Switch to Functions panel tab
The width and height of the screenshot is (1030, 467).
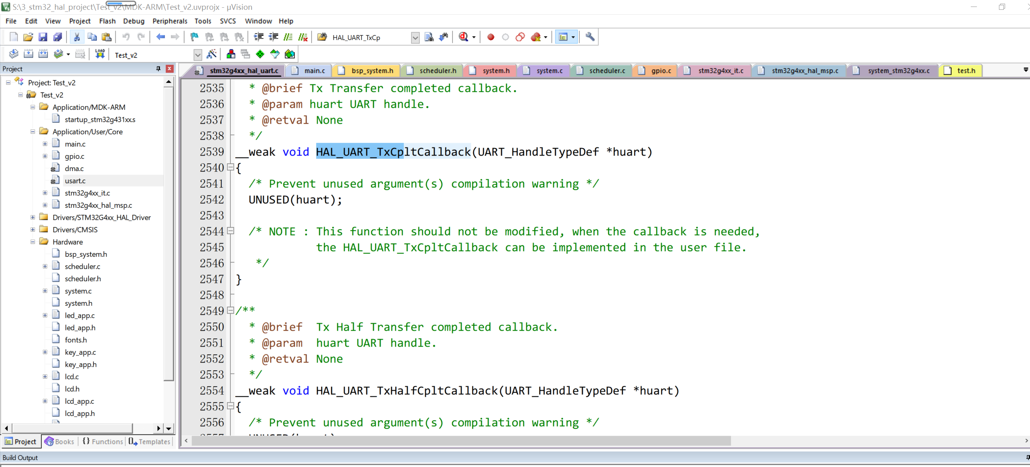point(103,441)
